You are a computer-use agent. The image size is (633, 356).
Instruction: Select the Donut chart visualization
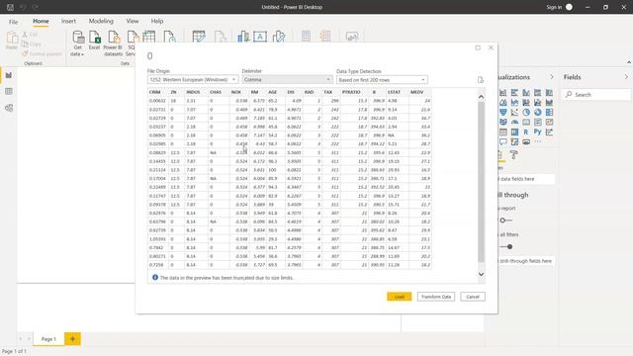[537, 112]
